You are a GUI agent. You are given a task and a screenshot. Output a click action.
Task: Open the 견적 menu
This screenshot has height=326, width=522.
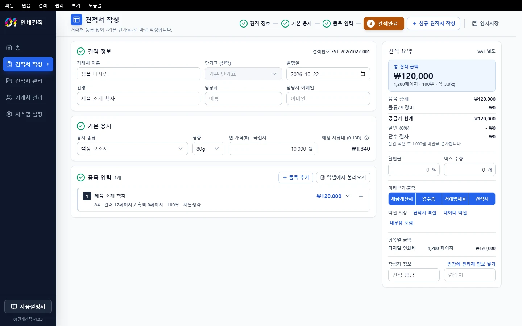pos(43,5)
